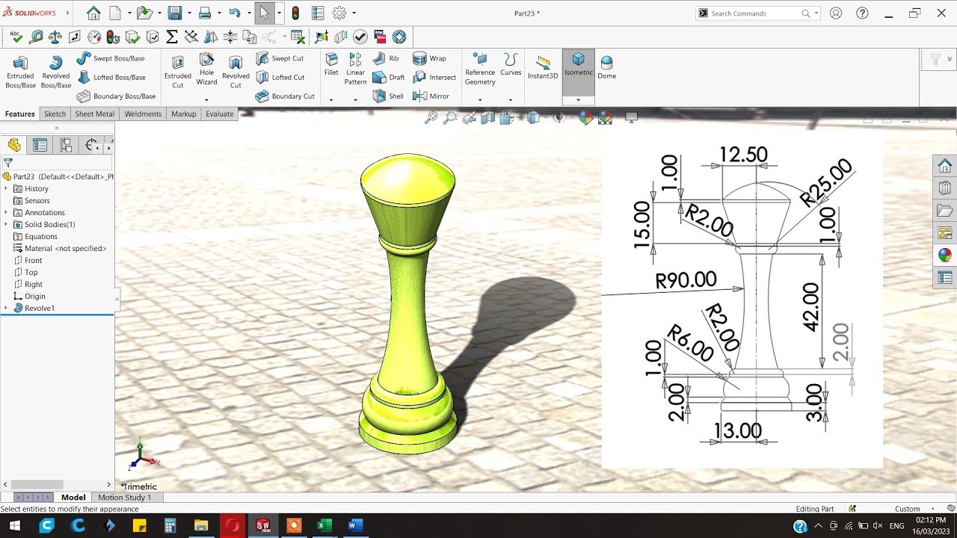Select the Shell tool
957x538 pixels.
pos(388,96)
